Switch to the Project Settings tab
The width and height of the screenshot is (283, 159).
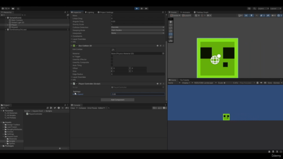tap(106, 12)
